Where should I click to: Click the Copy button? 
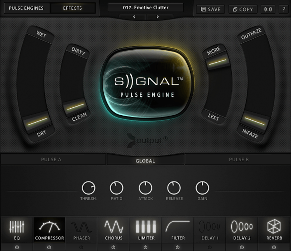(x=243, y=9)
